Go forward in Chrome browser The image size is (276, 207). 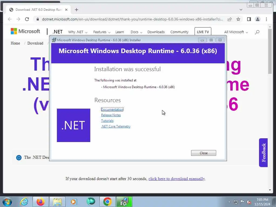(x=18, y=19)
